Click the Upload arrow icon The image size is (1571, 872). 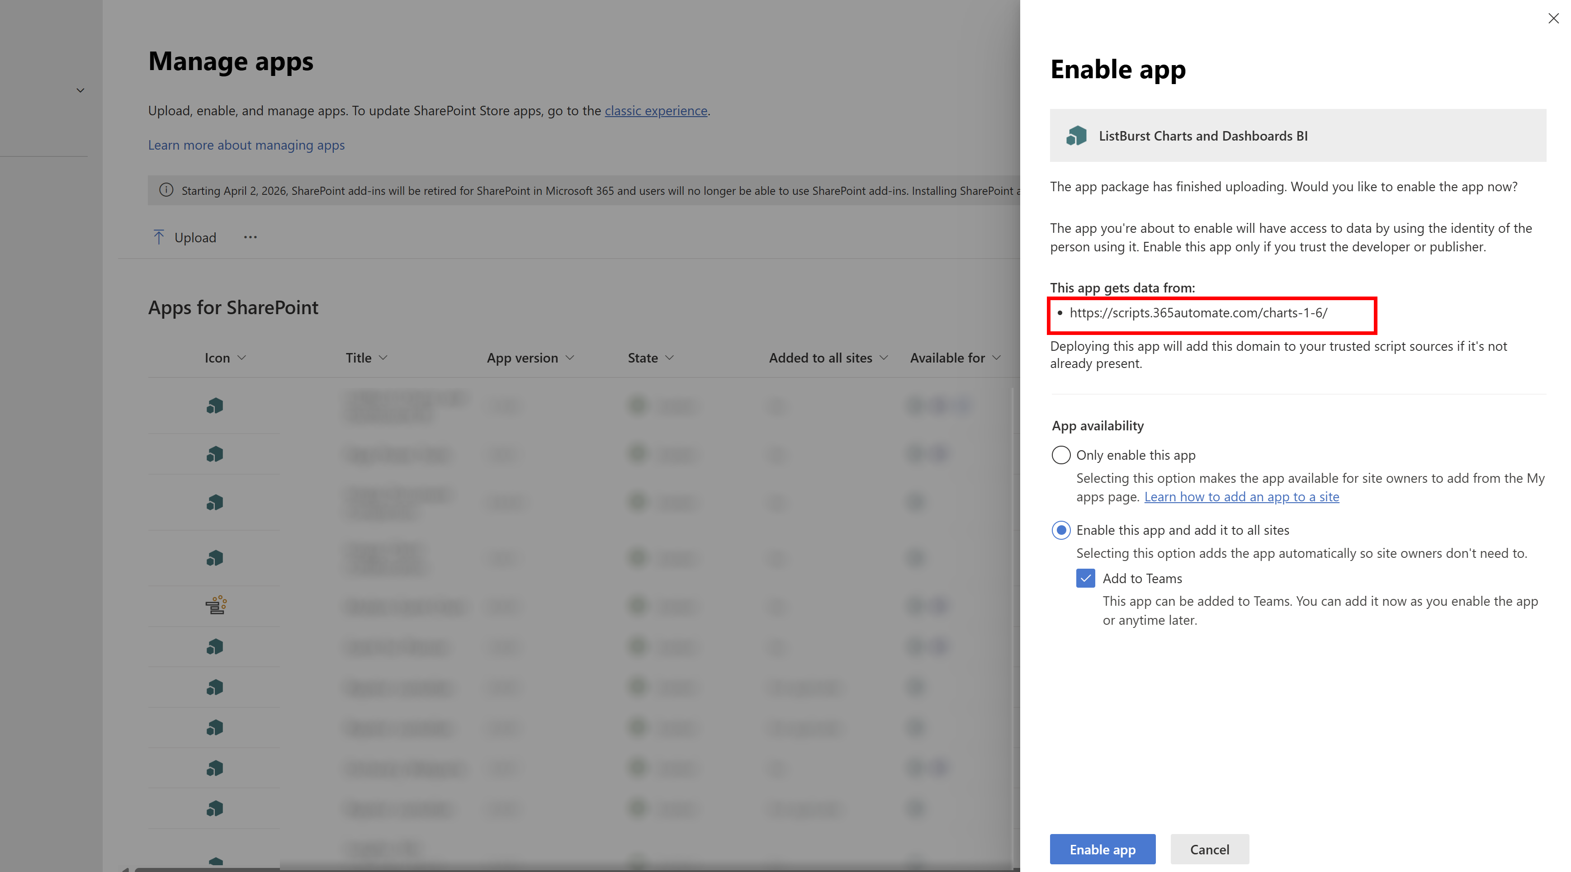(159, 237)
